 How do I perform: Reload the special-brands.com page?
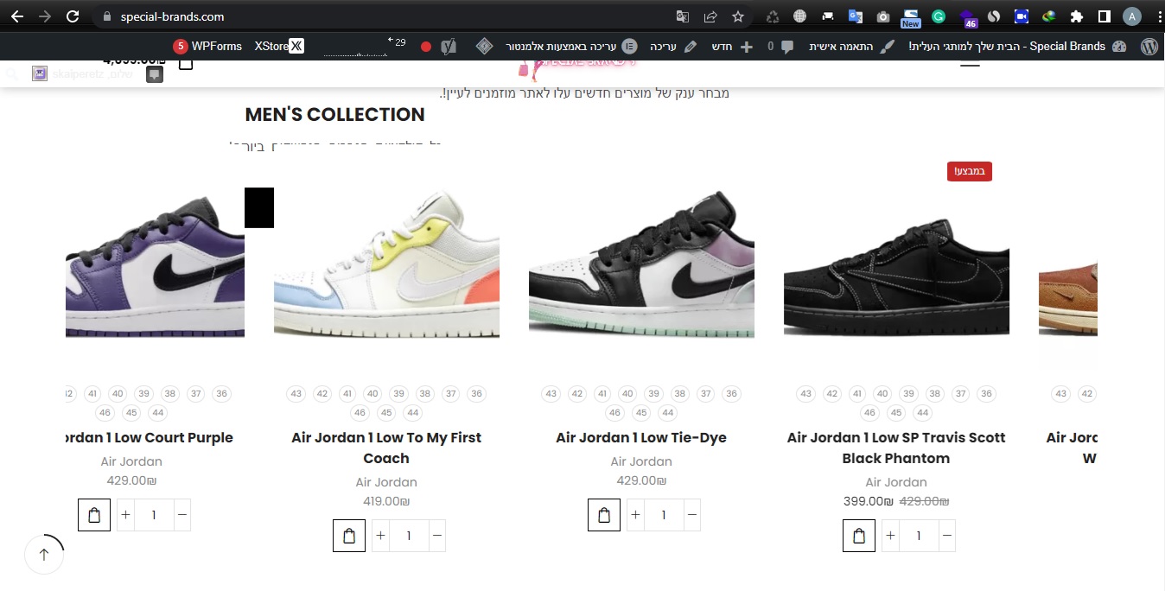pyautogui.click(x=73, y=16)
